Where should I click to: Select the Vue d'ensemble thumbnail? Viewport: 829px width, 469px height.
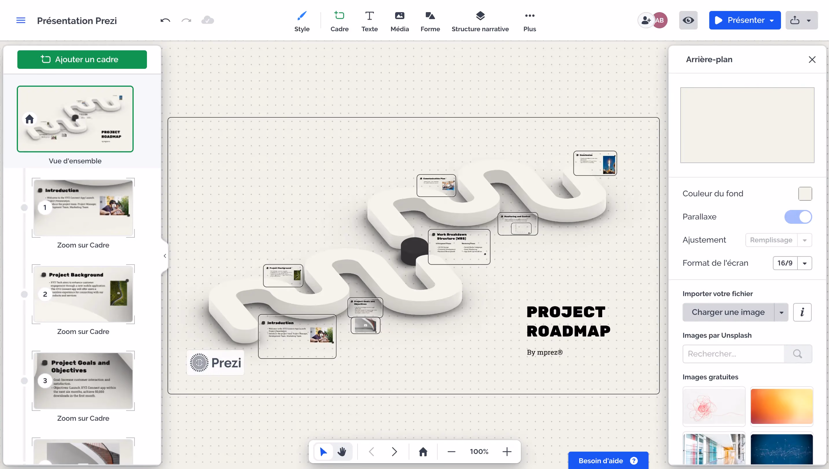click(75, 119)
